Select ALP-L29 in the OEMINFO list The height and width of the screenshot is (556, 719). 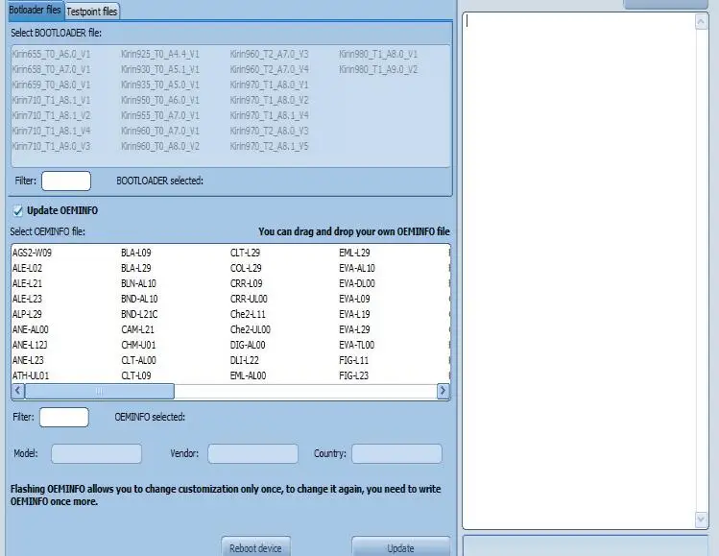pyautogui.click(x=27, y=314)
